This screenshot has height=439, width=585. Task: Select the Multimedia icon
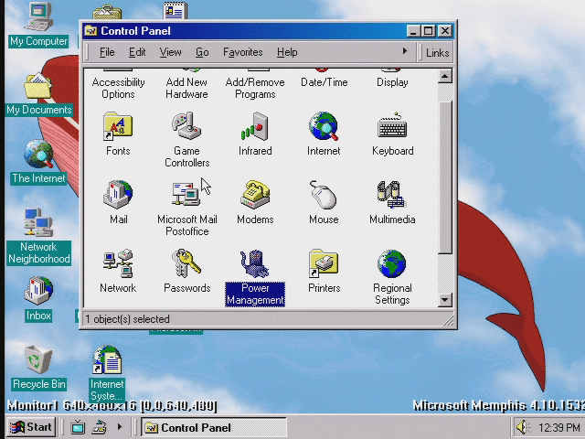391,195
